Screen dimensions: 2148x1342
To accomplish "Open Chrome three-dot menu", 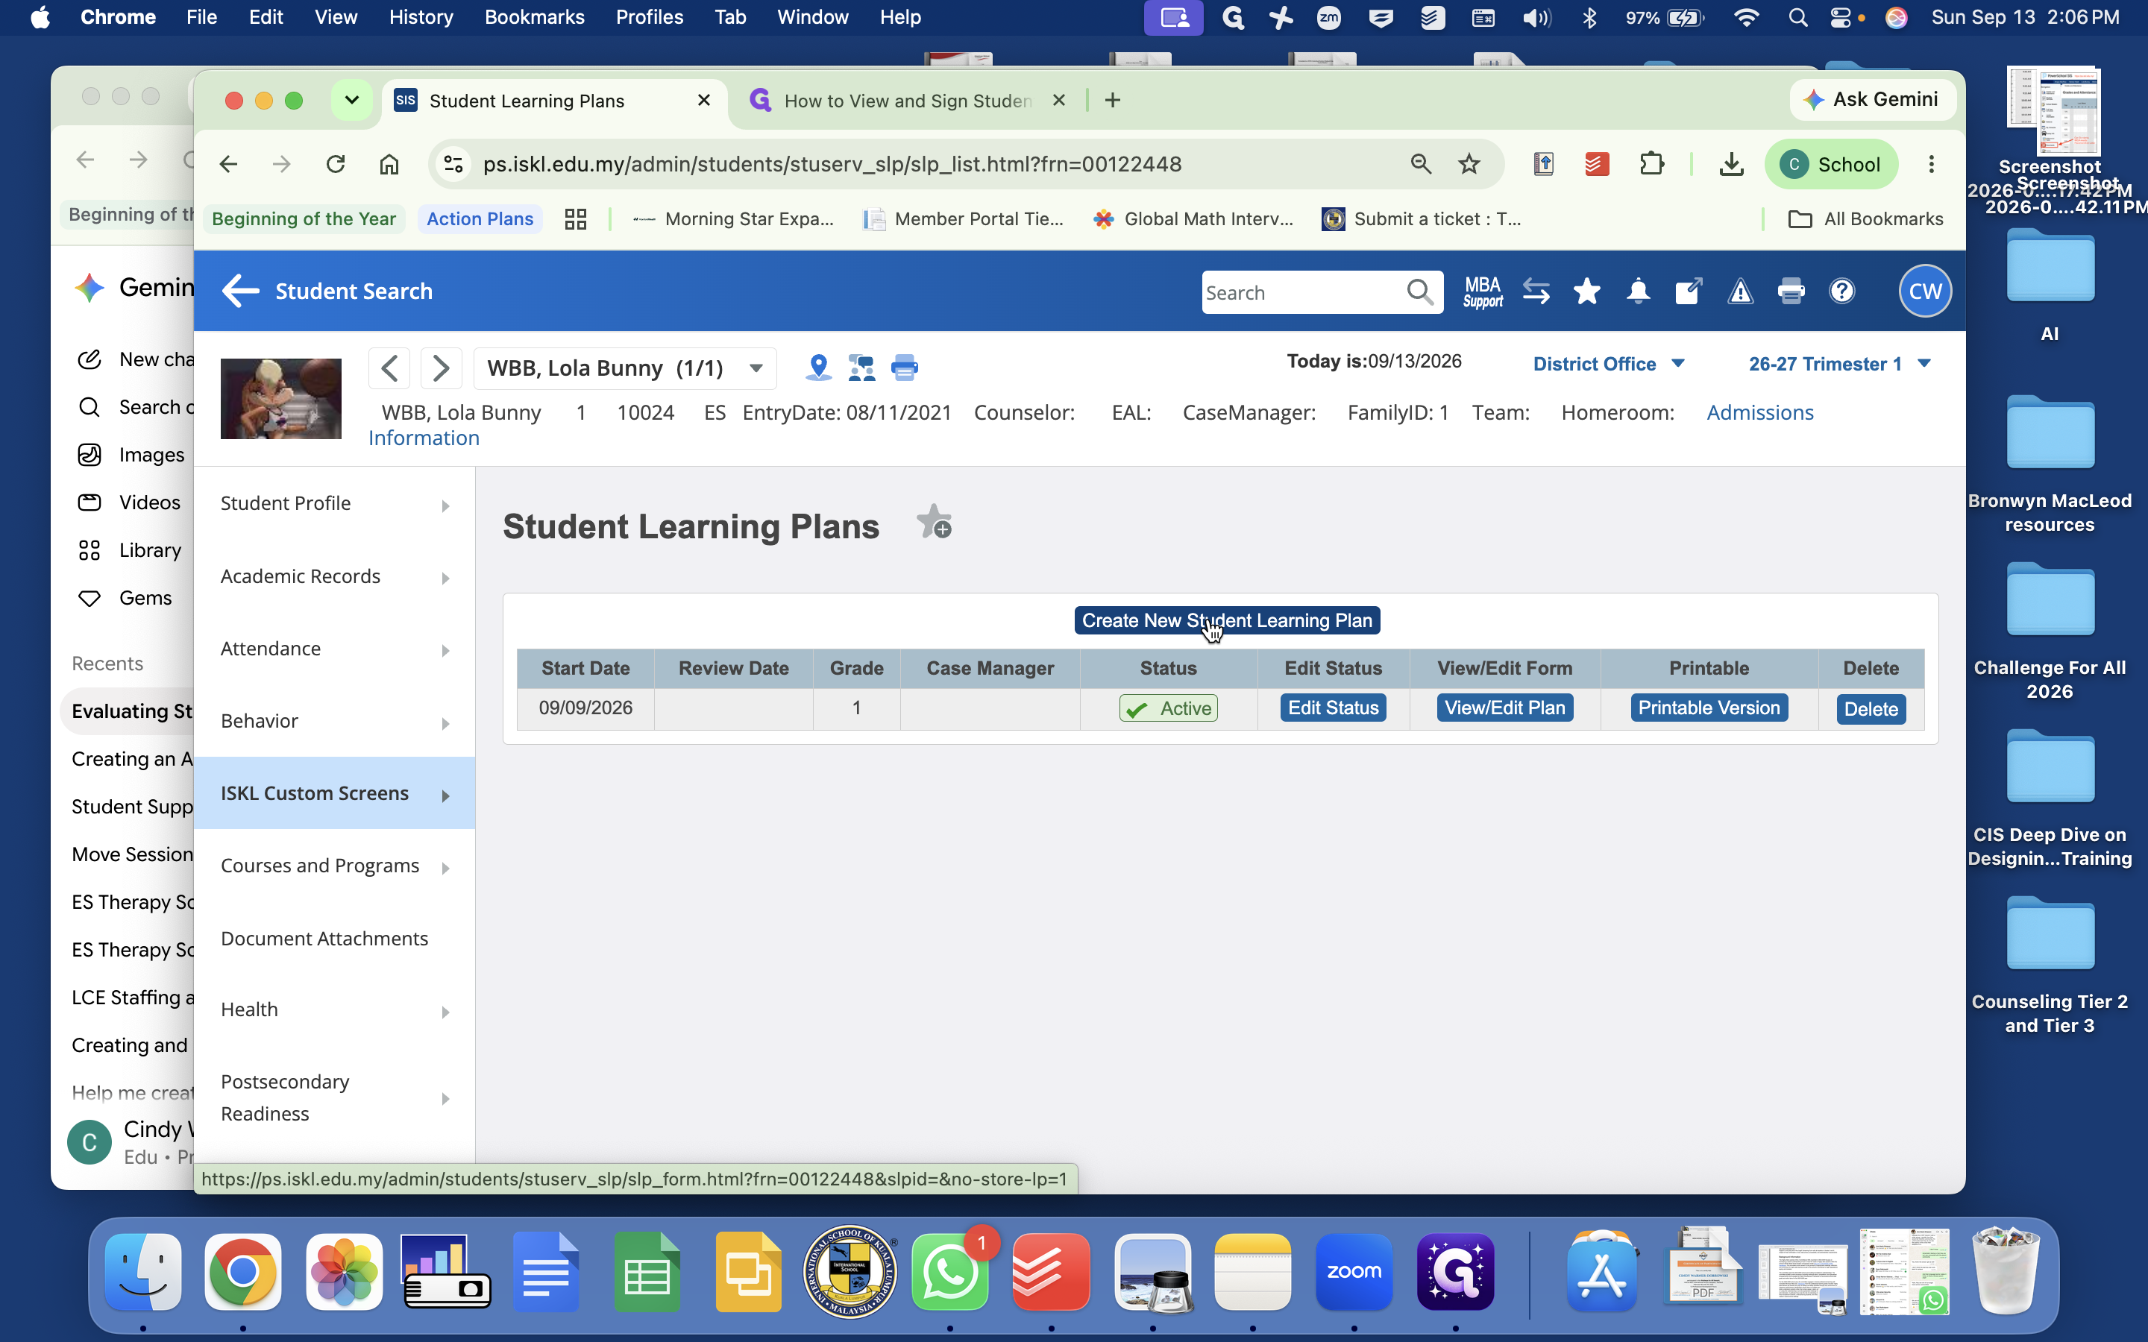I will pos(1930,164).
